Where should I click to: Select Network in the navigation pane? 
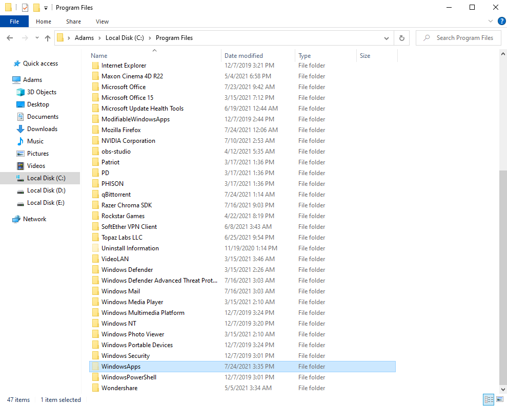point(34,219)
